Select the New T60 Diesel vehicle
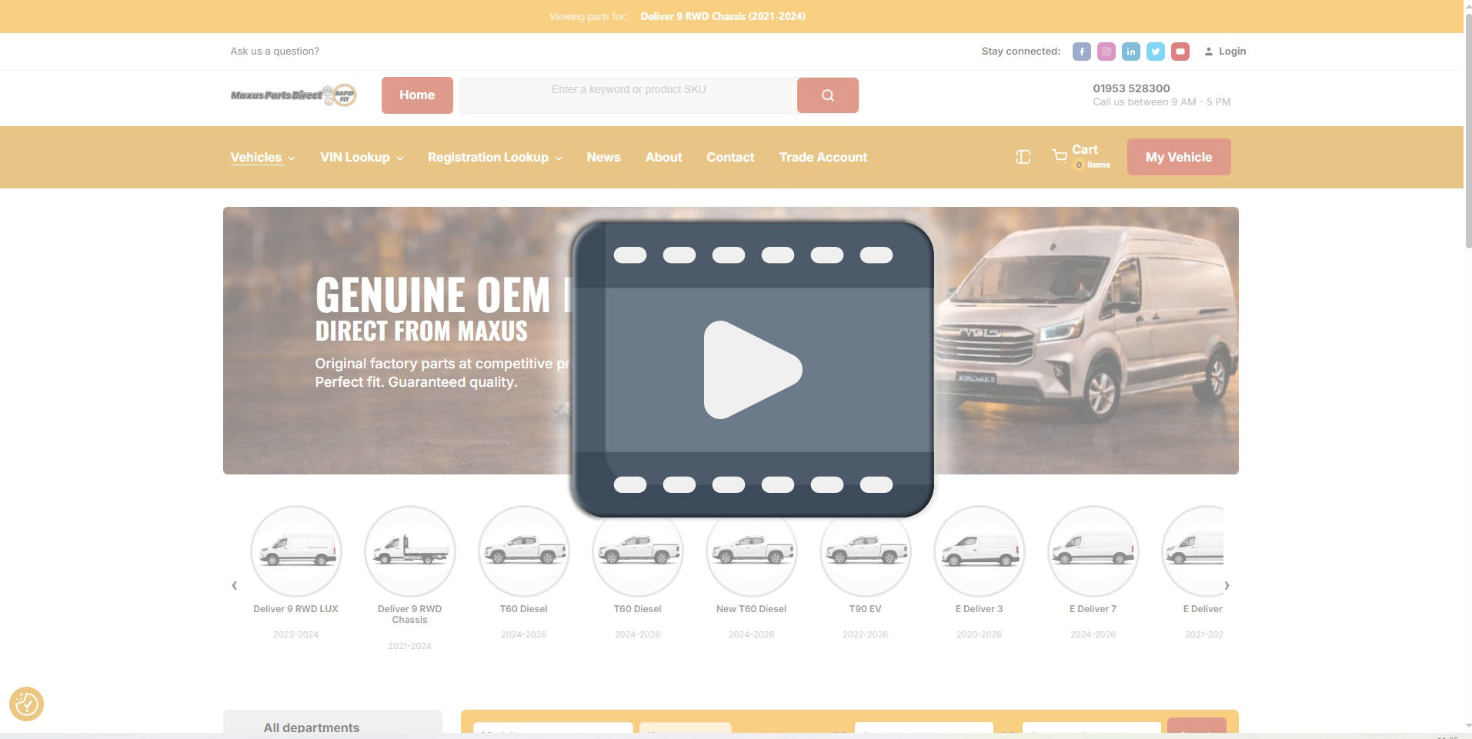Viewport: 1472px width, 739px height. click(x=751, y=571)
